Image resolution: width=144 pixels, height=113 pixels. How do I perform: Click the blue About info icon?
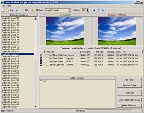tap(103, 10)
